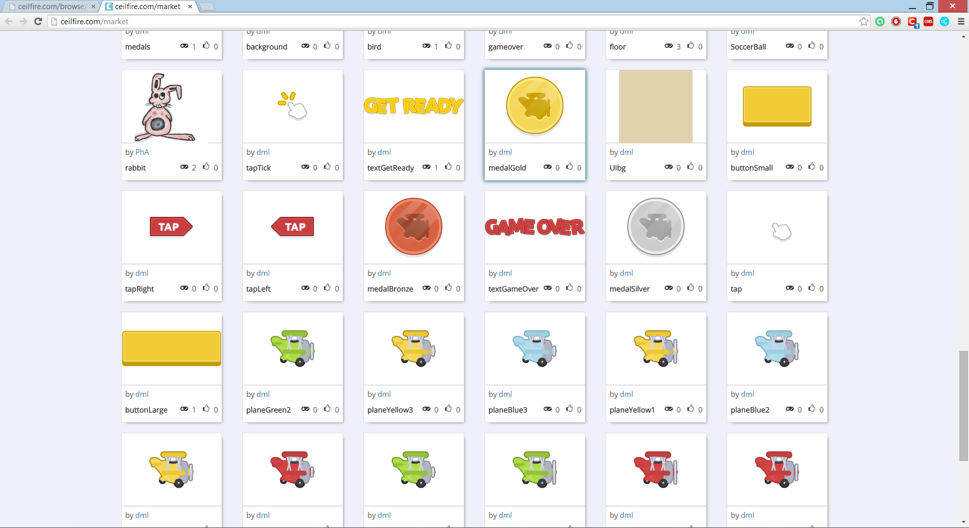Open the Chrome hamburger menu
This screenshot has height=528, width=969.
(x=961, y=21)
